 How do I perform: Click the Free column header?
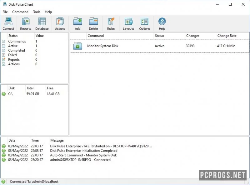click(57, 88)
